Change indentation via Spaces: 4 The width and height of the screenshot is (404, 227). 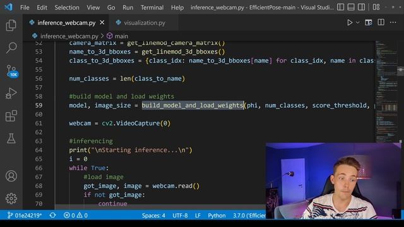tap(153, 216)
